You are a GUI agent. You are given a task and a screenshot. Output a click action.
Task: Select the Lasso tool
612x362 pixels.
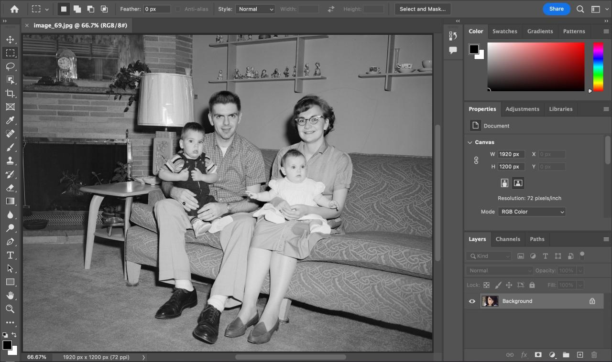[10, 66]
